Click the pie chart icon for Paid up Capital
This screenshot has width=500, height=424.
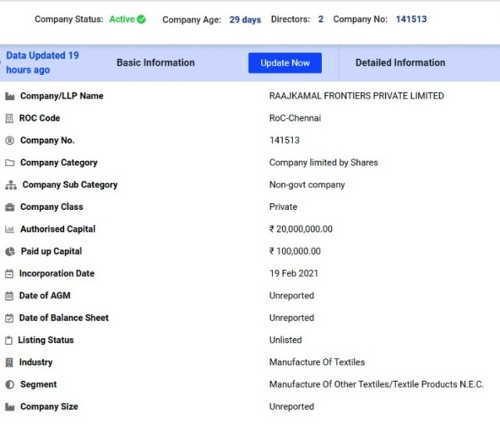[10, 251]
